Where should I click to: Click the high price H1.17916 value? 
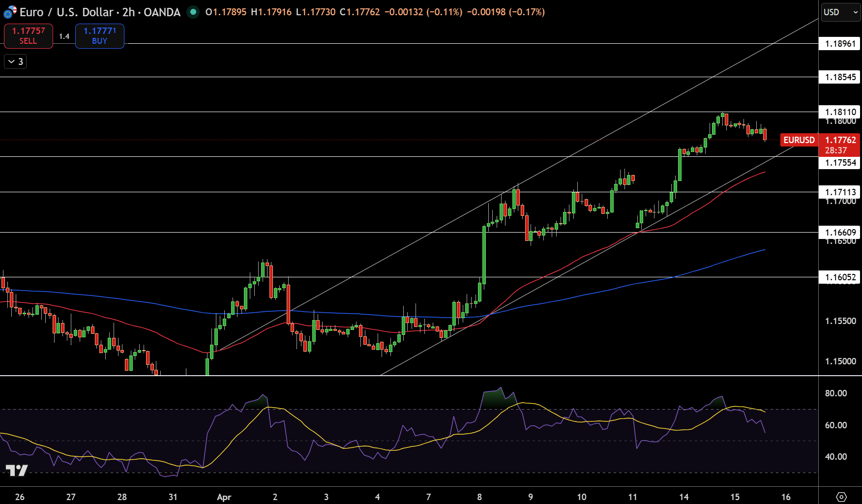pos(271,12)
